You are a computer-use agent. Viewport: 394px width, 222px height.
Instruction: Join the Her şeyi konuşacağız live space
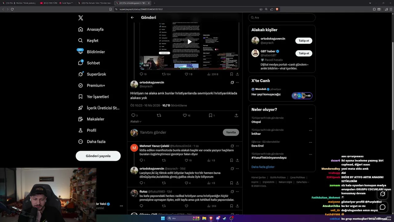click(282, 92)
